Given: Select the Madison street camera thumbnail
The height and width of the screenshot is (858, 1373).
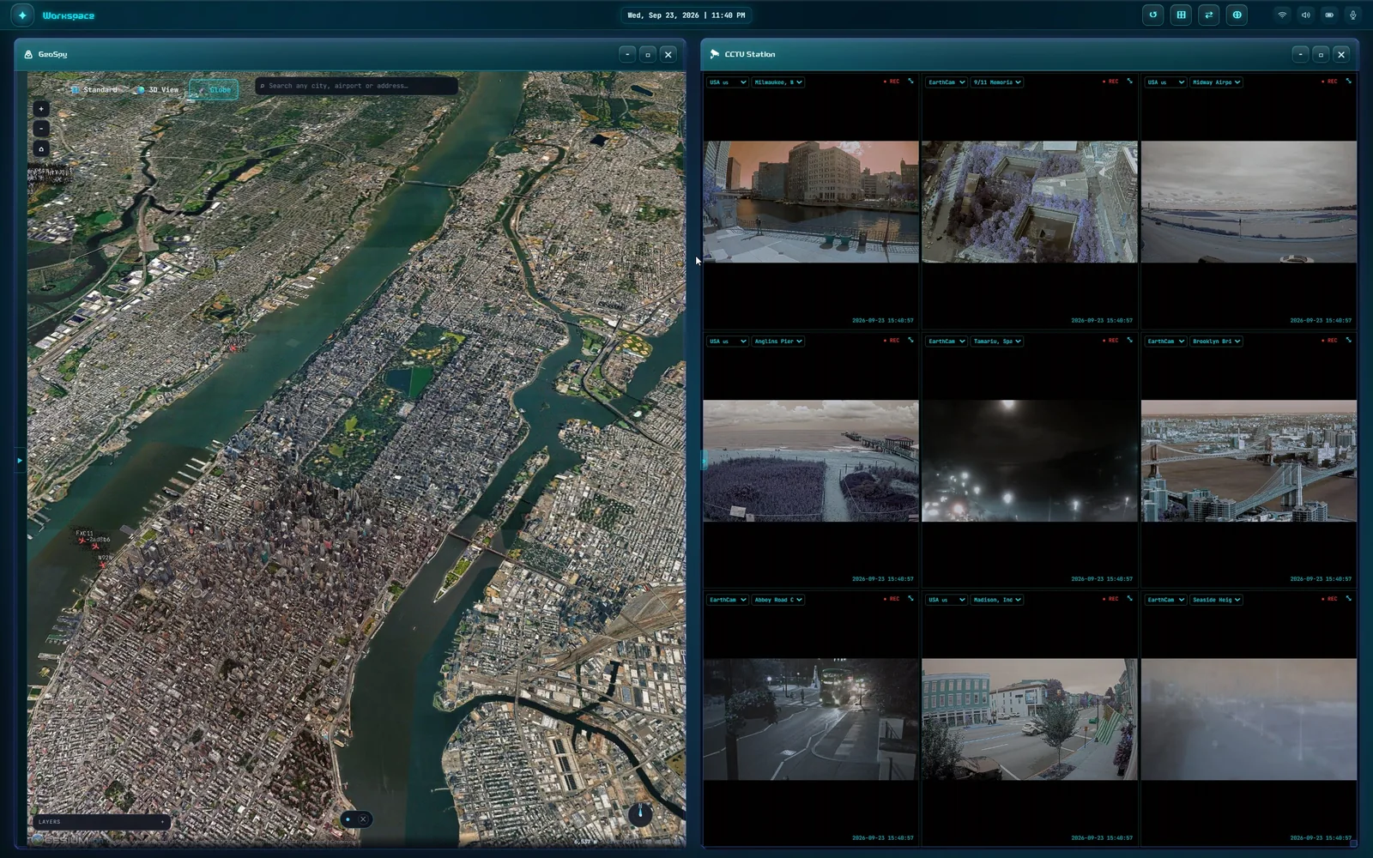Looking at the screenshot, I should point(1029,719).
